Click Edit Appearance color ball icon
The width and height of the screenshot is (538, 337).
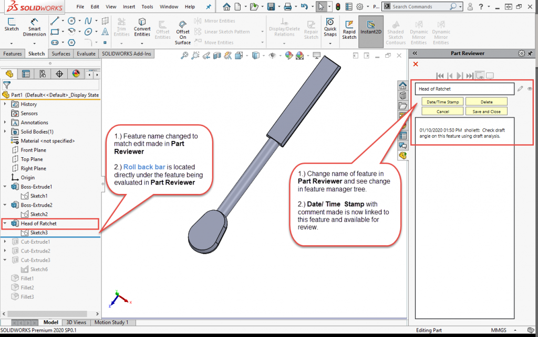click(289, 56)
